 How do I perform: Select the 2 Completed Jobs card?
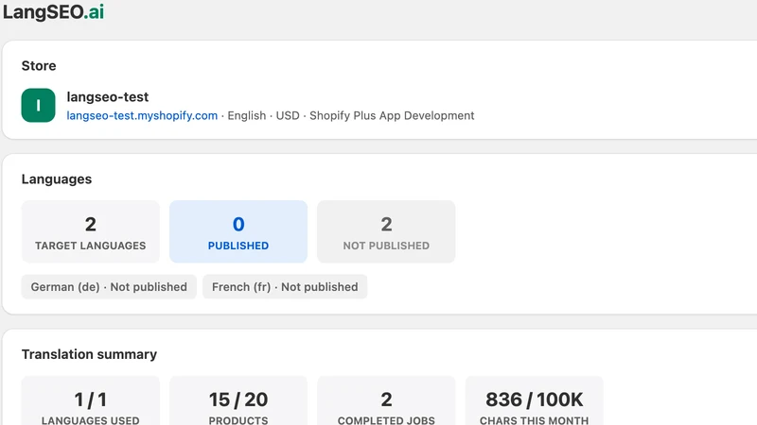coord(386,400)
